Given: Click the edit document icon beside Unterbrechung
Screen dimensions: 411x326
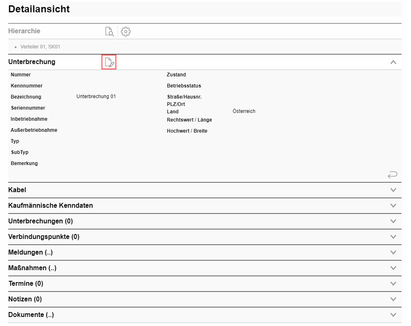Looking at the screenshot, I should [x=109, y=62].
